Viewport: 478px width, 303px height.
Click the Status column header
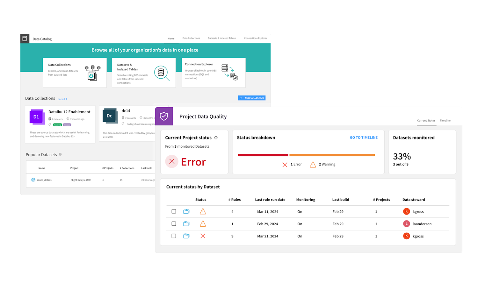[201, 200]
